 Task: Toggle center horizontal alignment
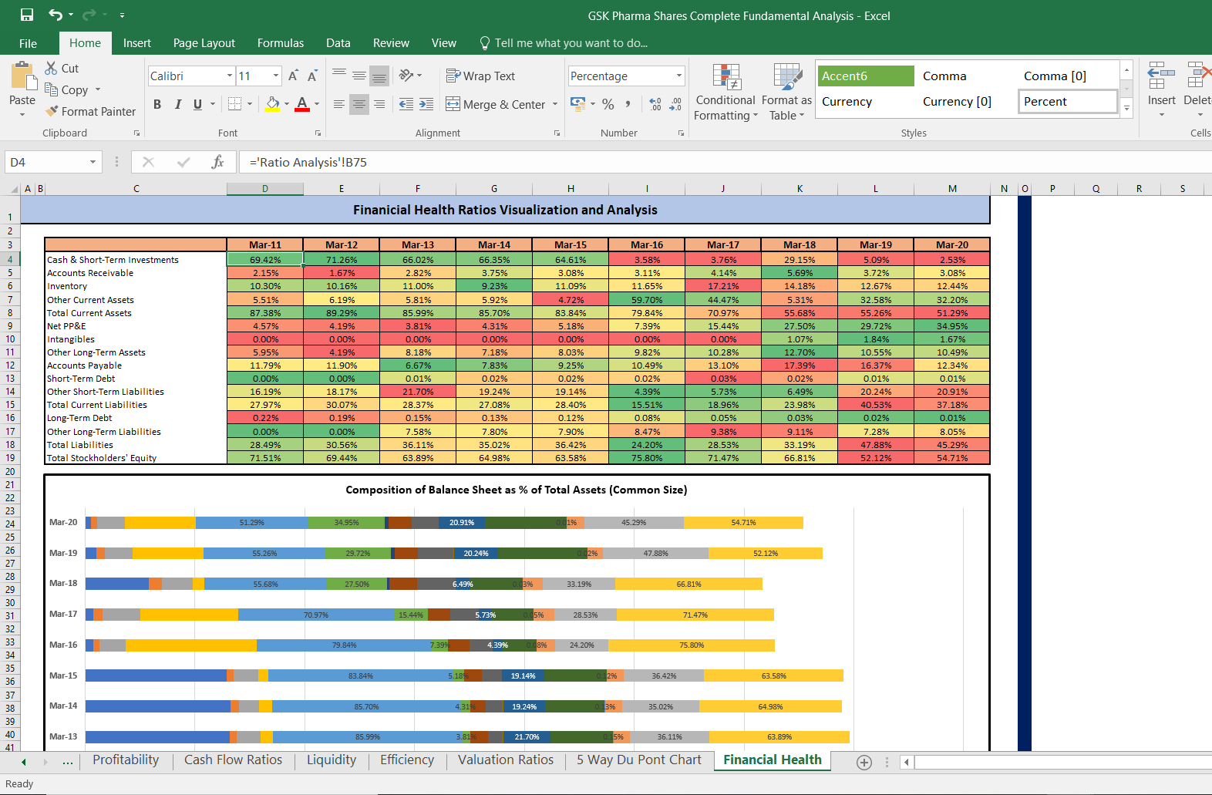359,104
